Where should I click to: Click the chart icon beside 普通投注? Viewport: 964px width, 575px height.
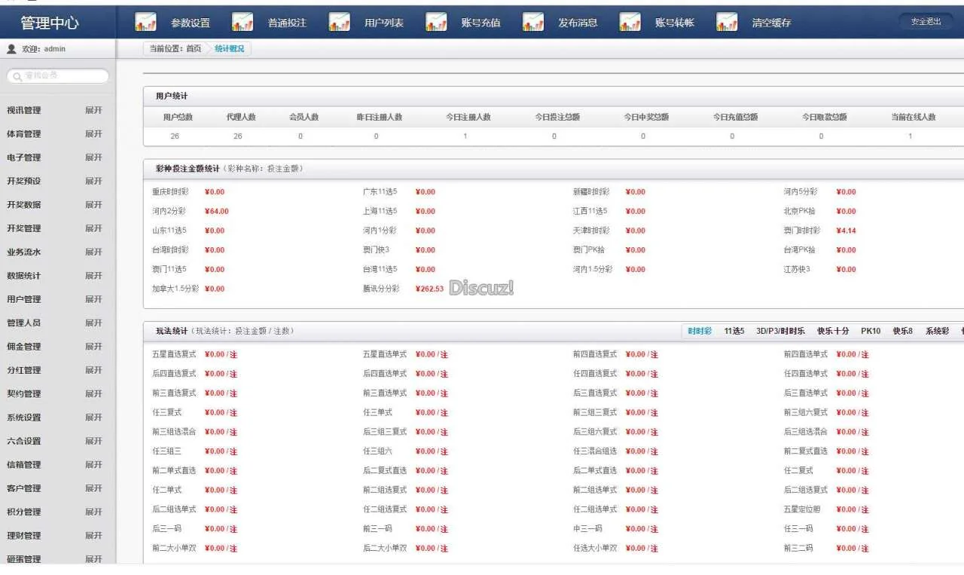243,23
